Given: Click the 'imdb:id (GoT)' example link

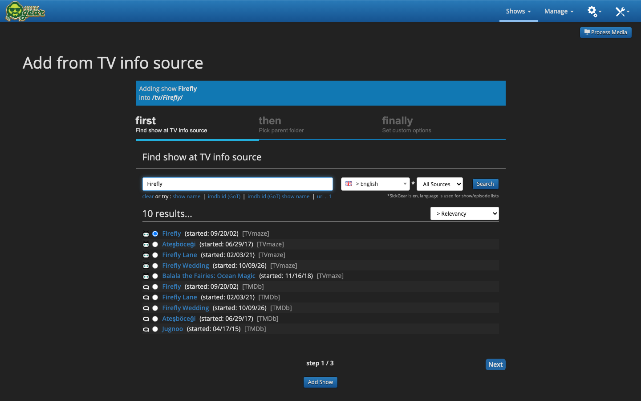Looking at the screenshot, I should pyautogui.click(x=224, y=196).
